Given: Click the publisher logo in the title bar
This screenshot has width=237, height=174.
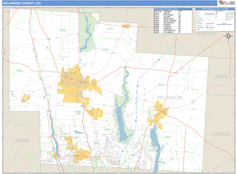Looking at the screenshot, I should pyautogui.click(x=224, y=3).
